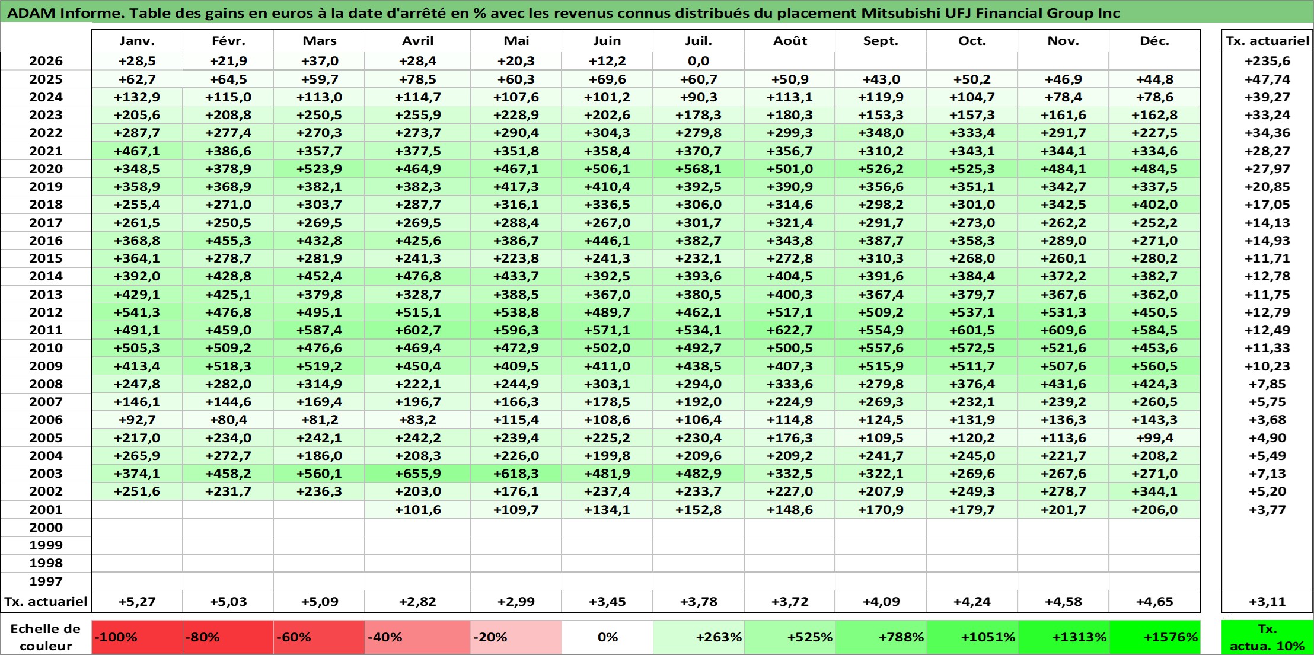The height and width of the screenshot is (655, 1314).
Task: Click the 'Tx. actuariel' row label at bottom
Action: 46,602
